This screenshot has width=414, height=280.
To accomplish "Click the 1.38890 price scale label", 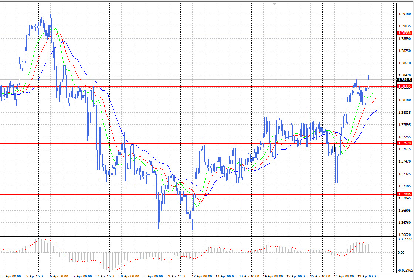I will coord(404,38).
